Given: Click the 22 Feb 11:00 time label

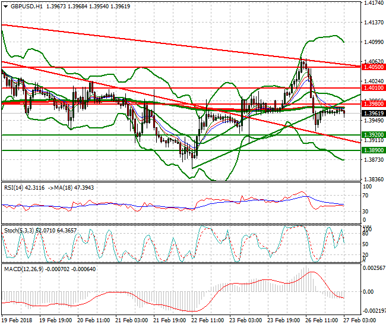Looking at the screenshot, I should point(207,320).
